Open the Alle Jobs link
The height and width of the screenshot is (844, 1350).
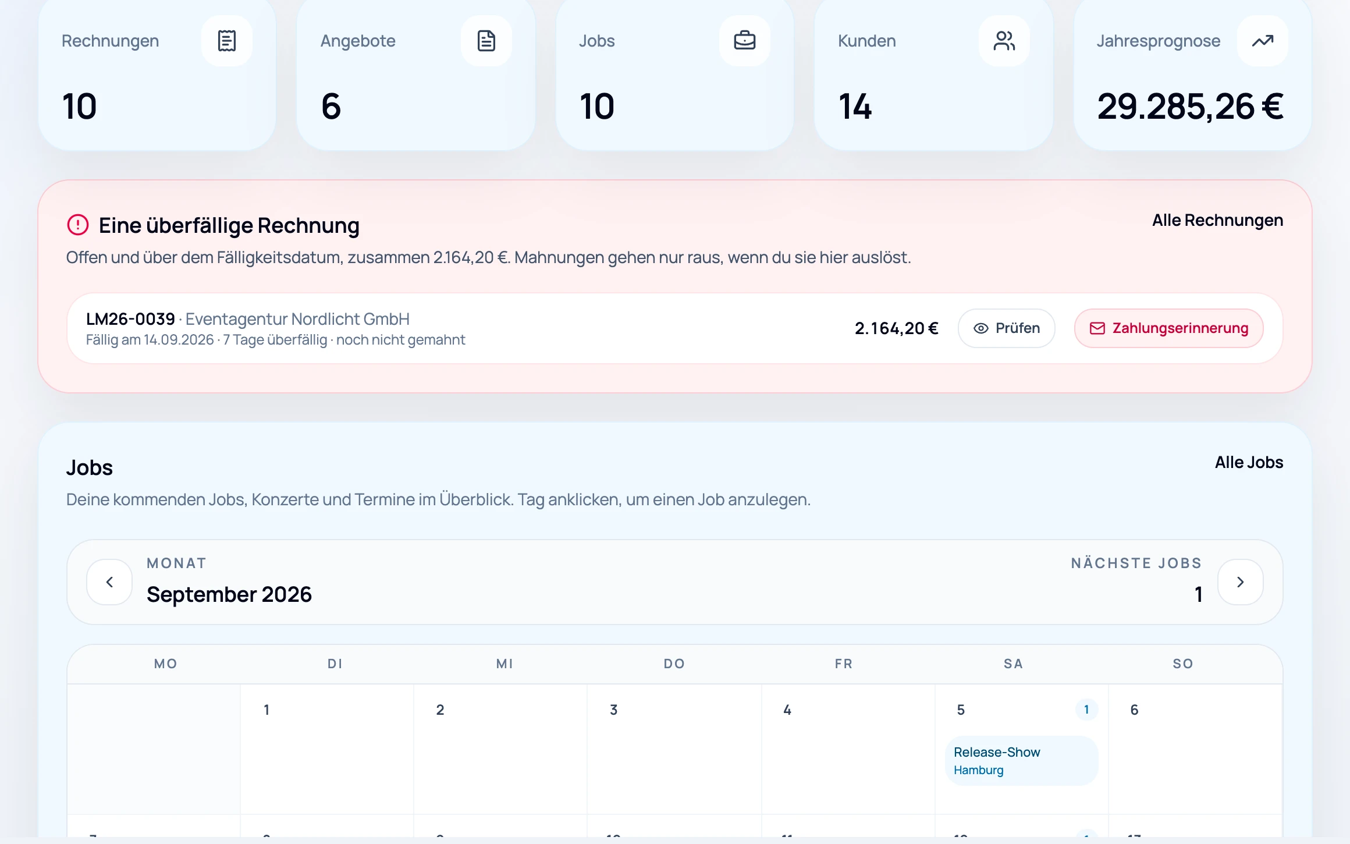click(x=1249, y=462)
